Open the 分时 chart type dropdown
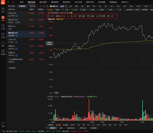 tap(63, 6)
